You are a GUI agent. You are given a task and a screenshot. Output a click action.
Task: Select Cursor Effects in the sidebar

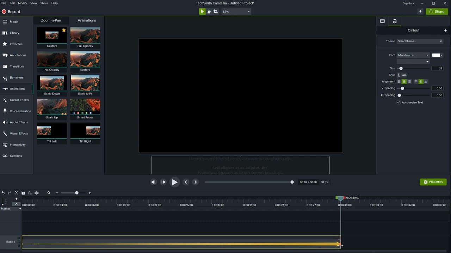click(19, 100)
